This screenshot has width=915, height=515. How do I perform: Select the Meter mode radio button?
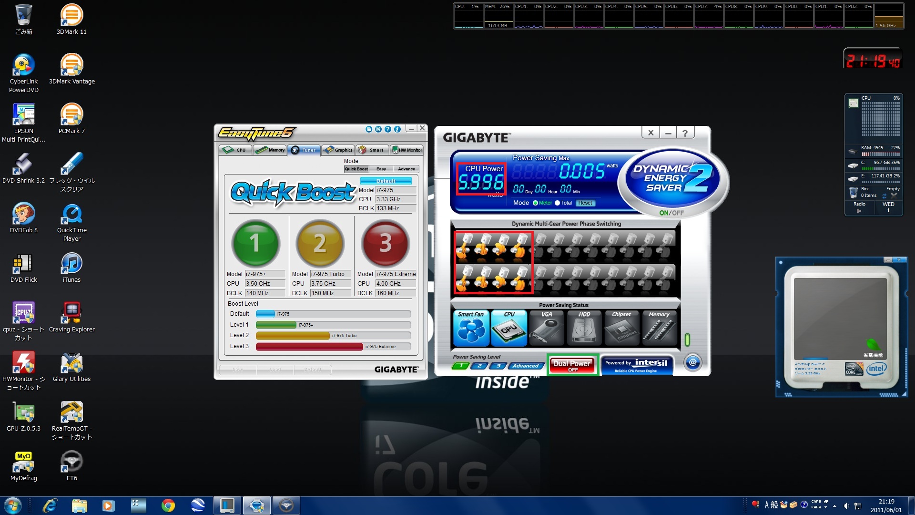535,203
